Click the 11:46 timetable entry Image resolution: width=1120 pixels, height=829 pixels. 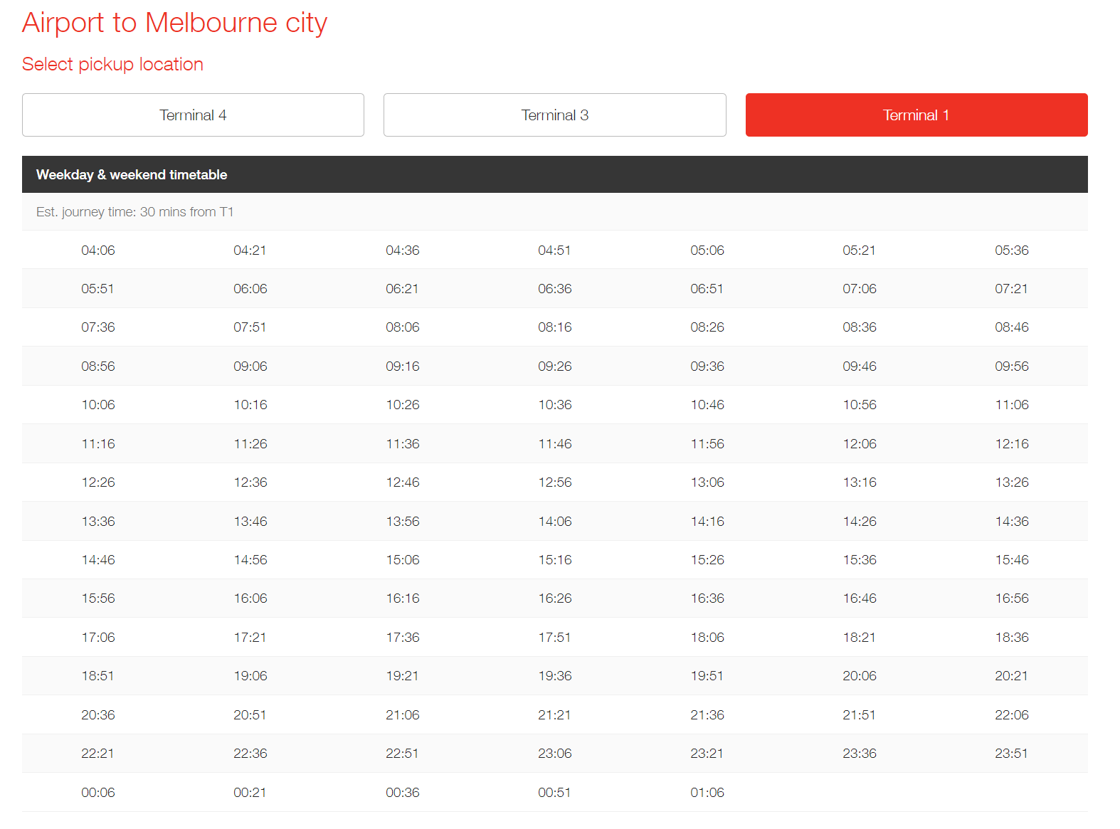pyautogui.click(x=555, y=444)
